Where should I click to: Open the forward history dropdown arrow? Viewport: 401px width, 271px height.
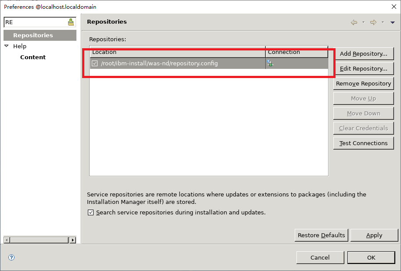coord(383,22)
